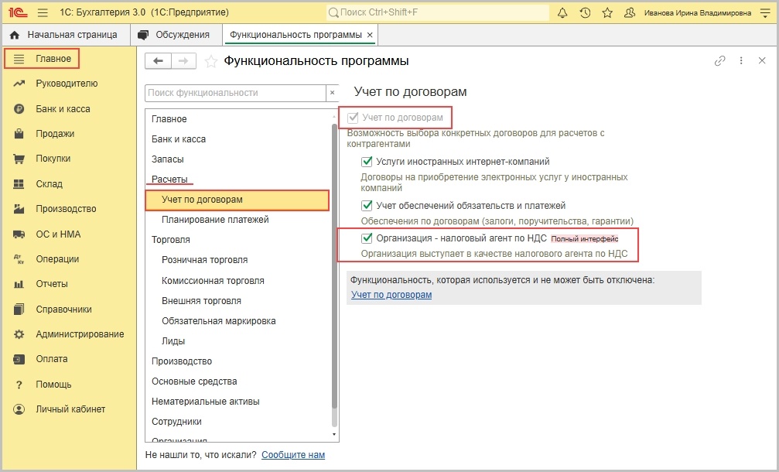
Task: Select Расчеты group in list
Action: tap(169, 179)
